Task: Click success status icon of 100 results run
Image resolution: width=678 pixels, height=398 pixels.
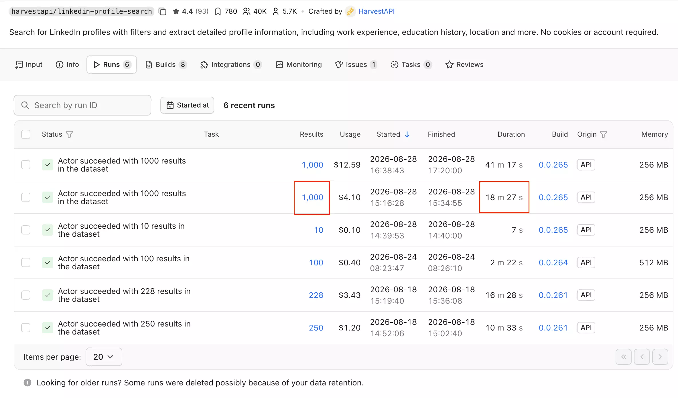Action: [x=48, y=262]
